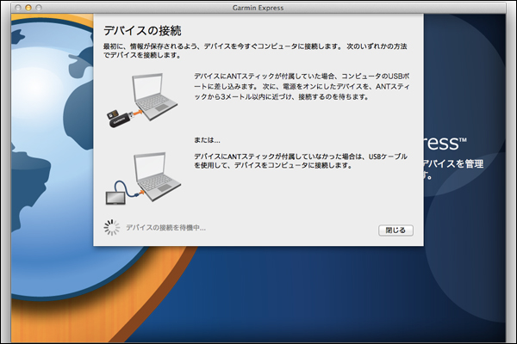Close the window with red button

pyautogui.click(x=18, y=8)
